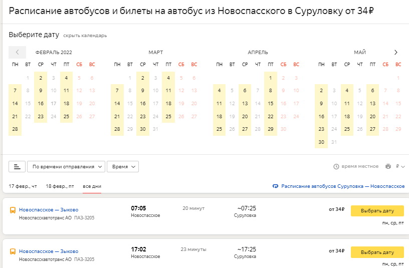Switch to the '17 февр., чт' tab
This screenshot has height=268, width=409.
pos(23,186)
